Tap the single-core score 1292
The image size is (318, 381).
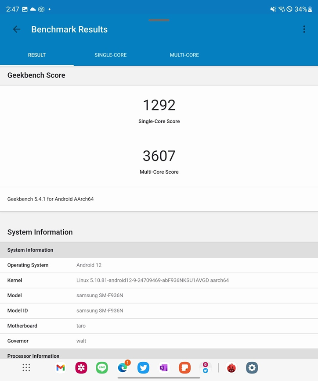159,105
